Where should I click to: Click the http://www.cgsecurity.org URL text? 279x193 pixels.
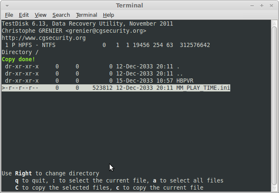44,38
